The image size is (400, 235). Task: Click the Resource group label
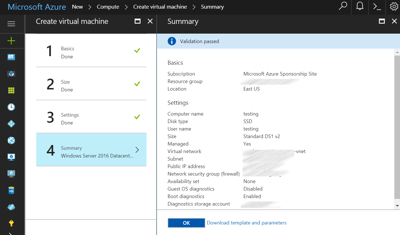click(185, 81)
